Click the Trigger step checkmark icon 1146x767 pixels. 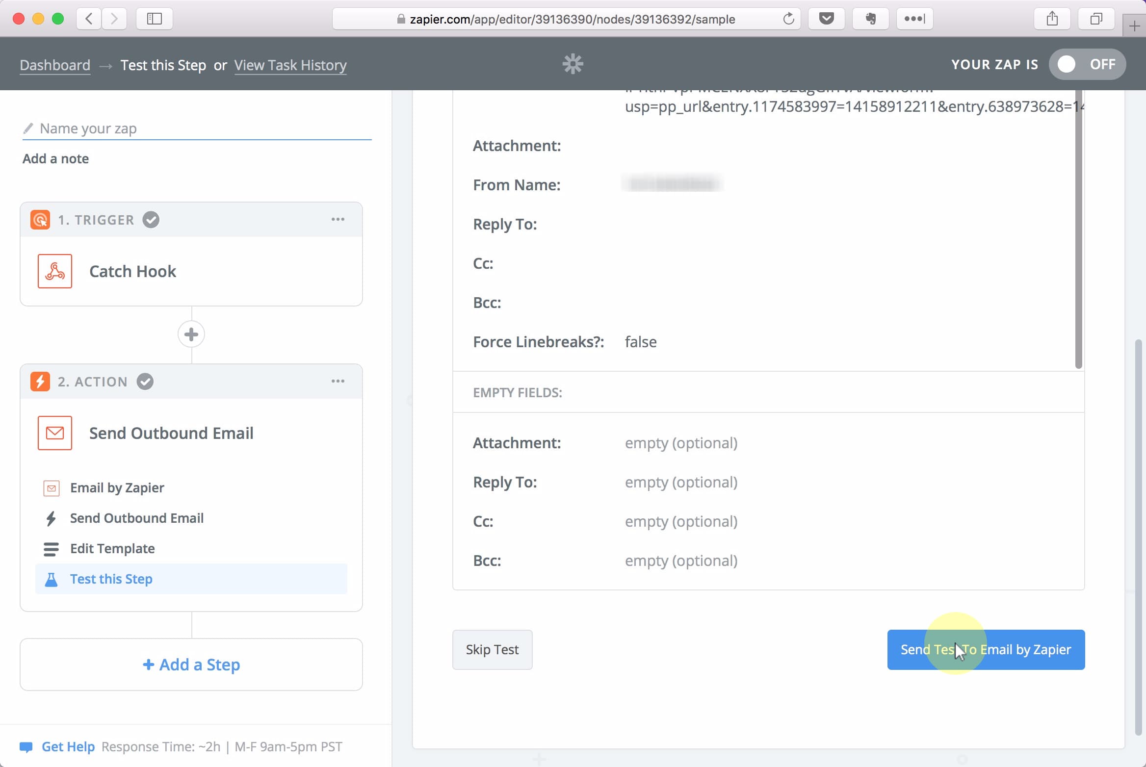(x=151, y=220)
